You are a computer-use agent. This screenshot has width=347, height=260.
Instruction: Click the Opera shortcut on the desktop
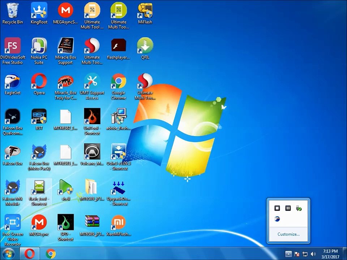39,84
